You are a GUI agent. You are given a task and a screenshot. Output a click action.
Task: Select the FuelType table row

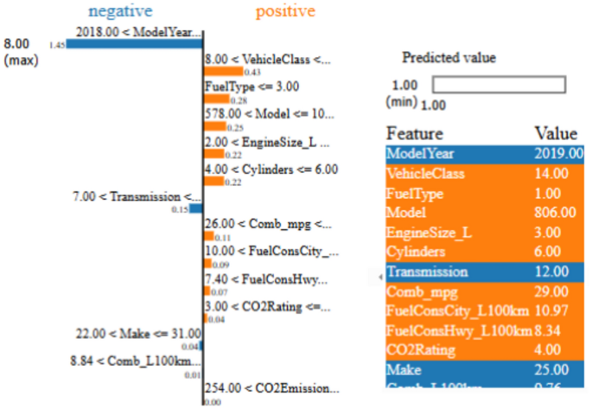pyautogui.click(x=485, y=193)
